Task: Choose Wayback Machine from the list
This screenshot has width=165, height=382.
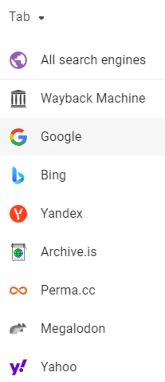Action: 93,98
